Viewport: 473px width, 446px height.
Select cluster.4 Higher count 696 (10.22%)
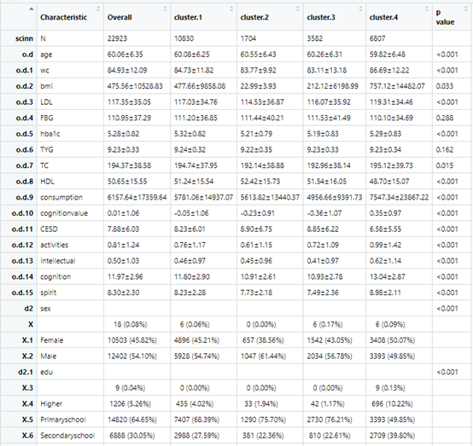[392, 404]
